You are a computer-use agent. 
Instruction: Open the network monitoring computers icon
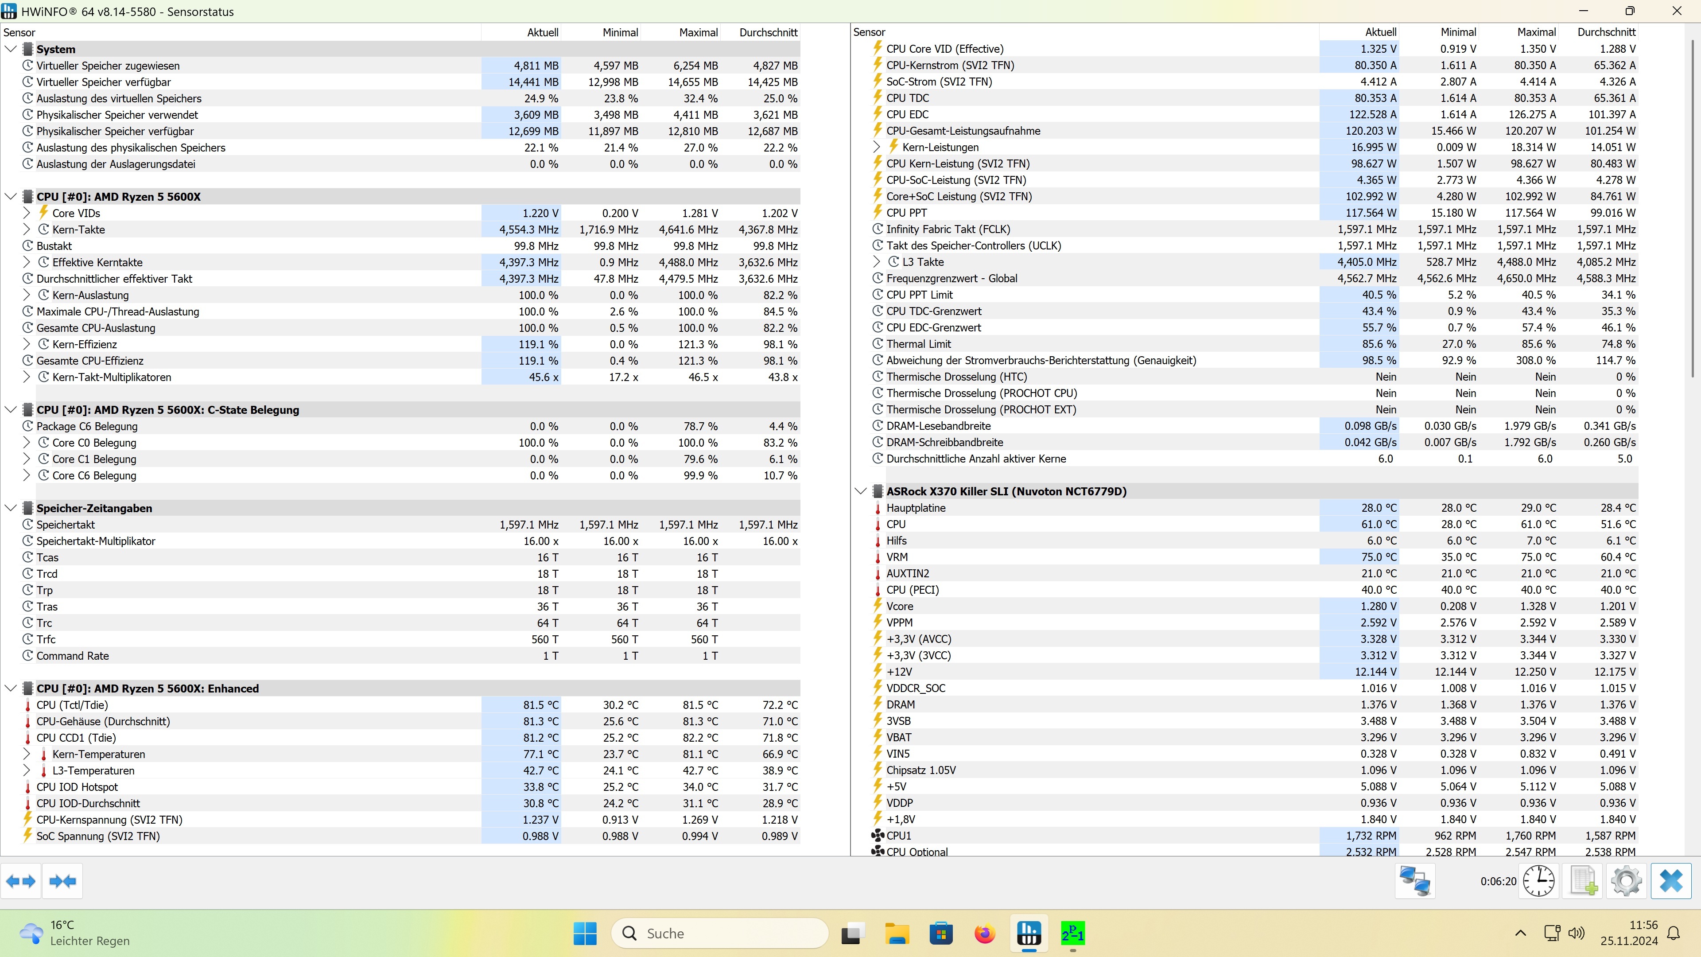pyautogui.click(x=1414, y=881)
